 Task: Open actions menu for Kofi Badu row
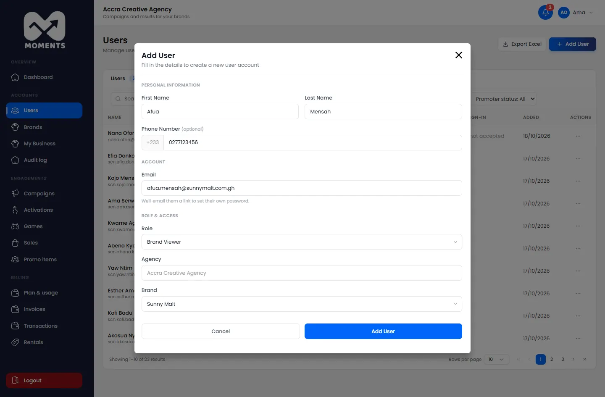578,316
